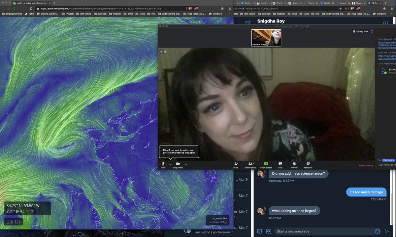Close the coordinates readout on earth map
The image size is (396, 237).
(x=44, y=205)
